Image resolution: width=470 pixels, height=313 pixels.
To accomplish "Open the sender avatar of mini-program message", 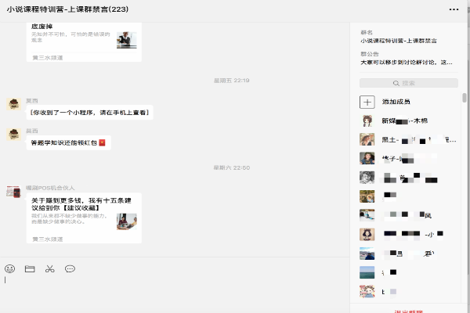I will pos(13,105).
